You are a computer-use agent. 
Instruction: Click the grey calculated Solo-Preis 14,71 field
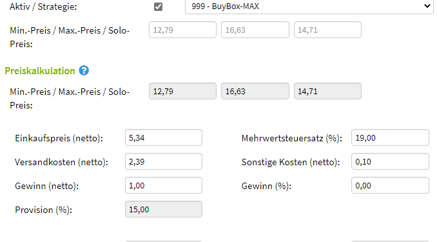click(x=327, y=91)
